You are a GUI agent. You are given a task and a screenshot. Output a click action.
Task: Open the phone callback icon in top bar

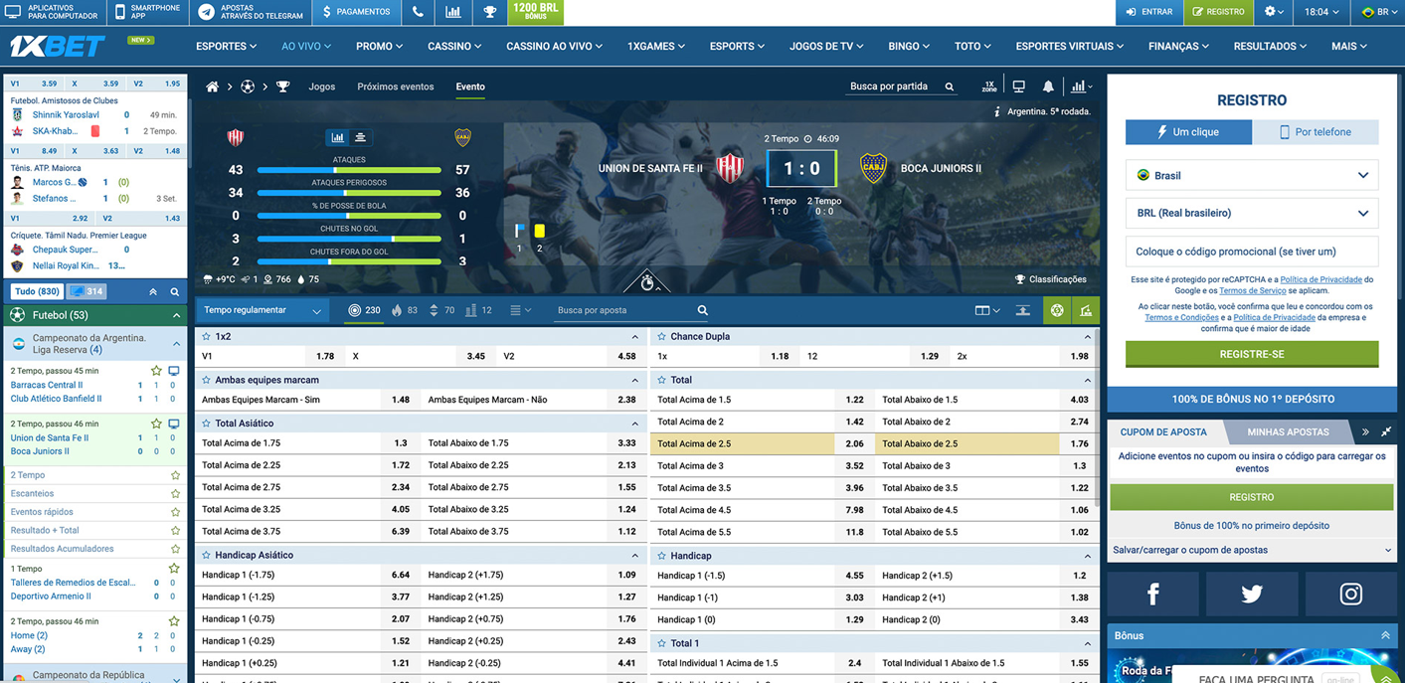418,12
